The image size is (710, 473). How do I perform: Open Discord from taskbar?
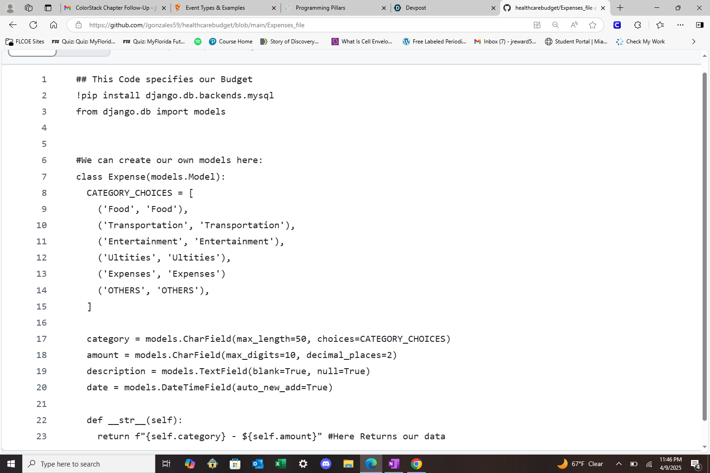(x=325, y=464)
